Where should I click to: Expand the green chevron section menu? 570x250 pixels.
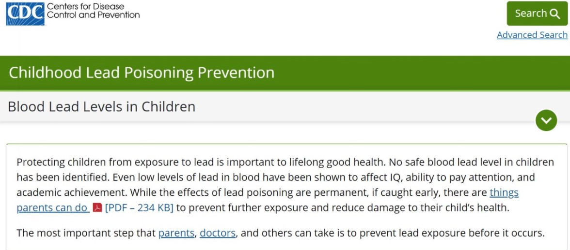click(546, 120)
